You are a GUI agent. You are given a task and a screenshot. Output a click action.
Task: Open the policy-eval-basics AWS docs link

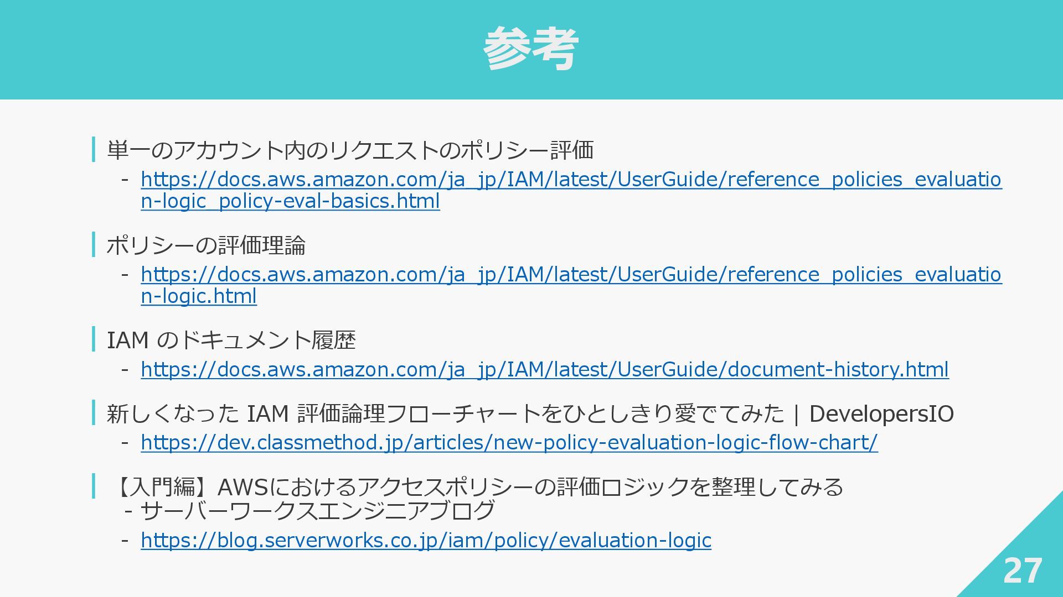tap(570, 180)
